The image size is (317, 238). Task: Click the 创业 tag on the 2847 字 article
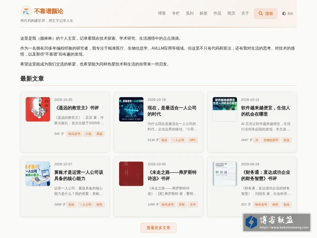pos(287,140)
